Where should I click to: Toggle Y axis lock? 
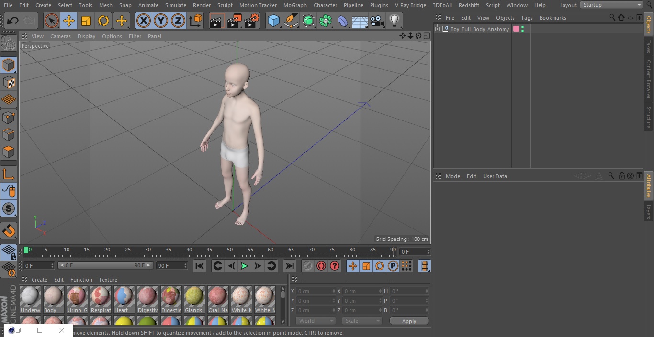[x=161, y=21]
